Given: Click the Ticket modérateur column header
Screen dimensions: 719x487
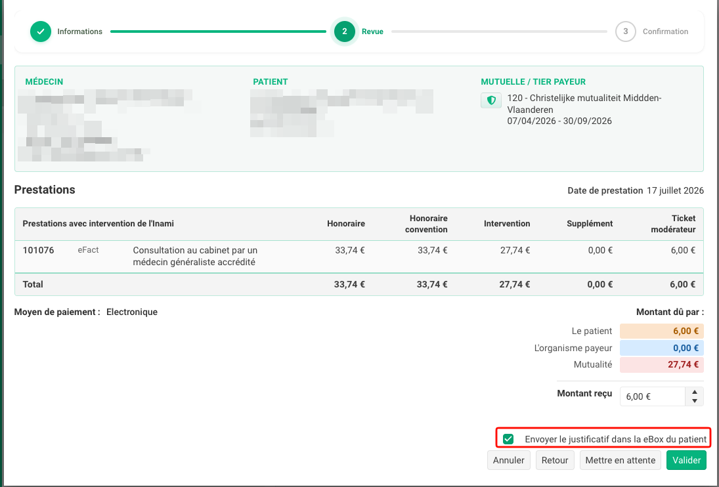Looking at the screenshot, I should click(x=673, y=224).
